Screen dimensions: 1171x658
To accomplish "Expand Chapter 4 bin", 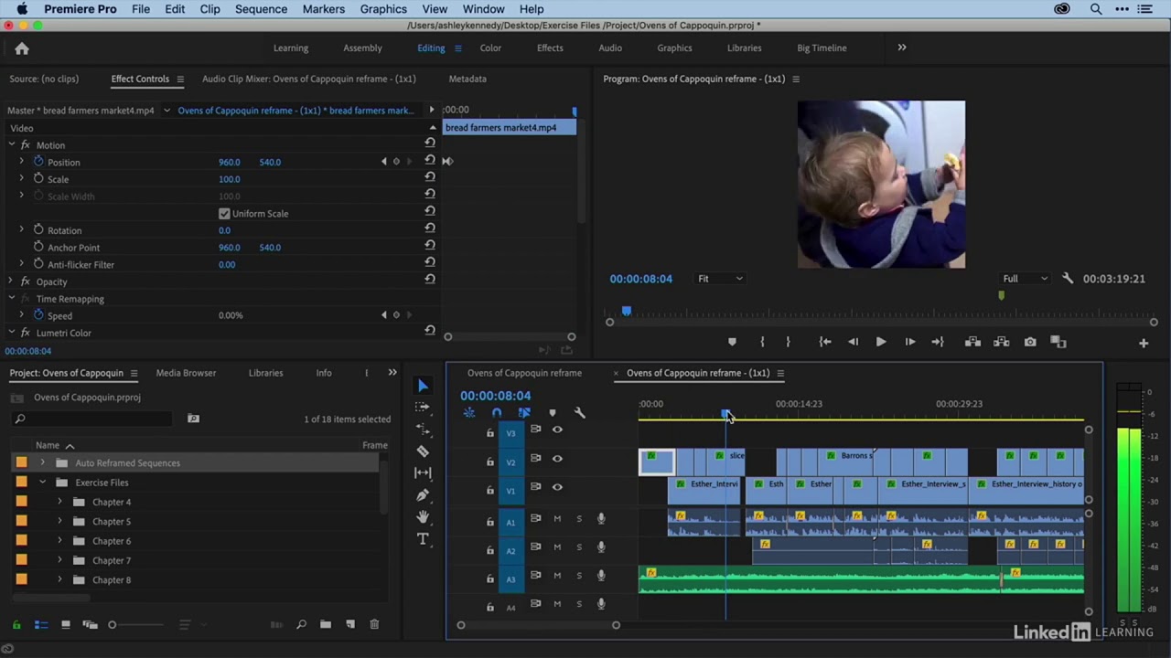I will coord(60,502).
